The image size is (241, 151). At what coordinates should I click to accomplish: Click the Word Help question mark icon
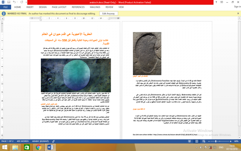(x=216, y=2)
